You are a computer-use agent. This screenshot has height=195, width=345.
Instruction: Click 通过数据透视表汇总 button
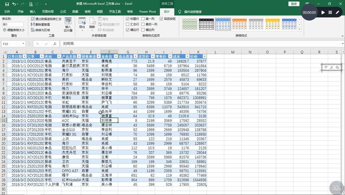point(46,19)
